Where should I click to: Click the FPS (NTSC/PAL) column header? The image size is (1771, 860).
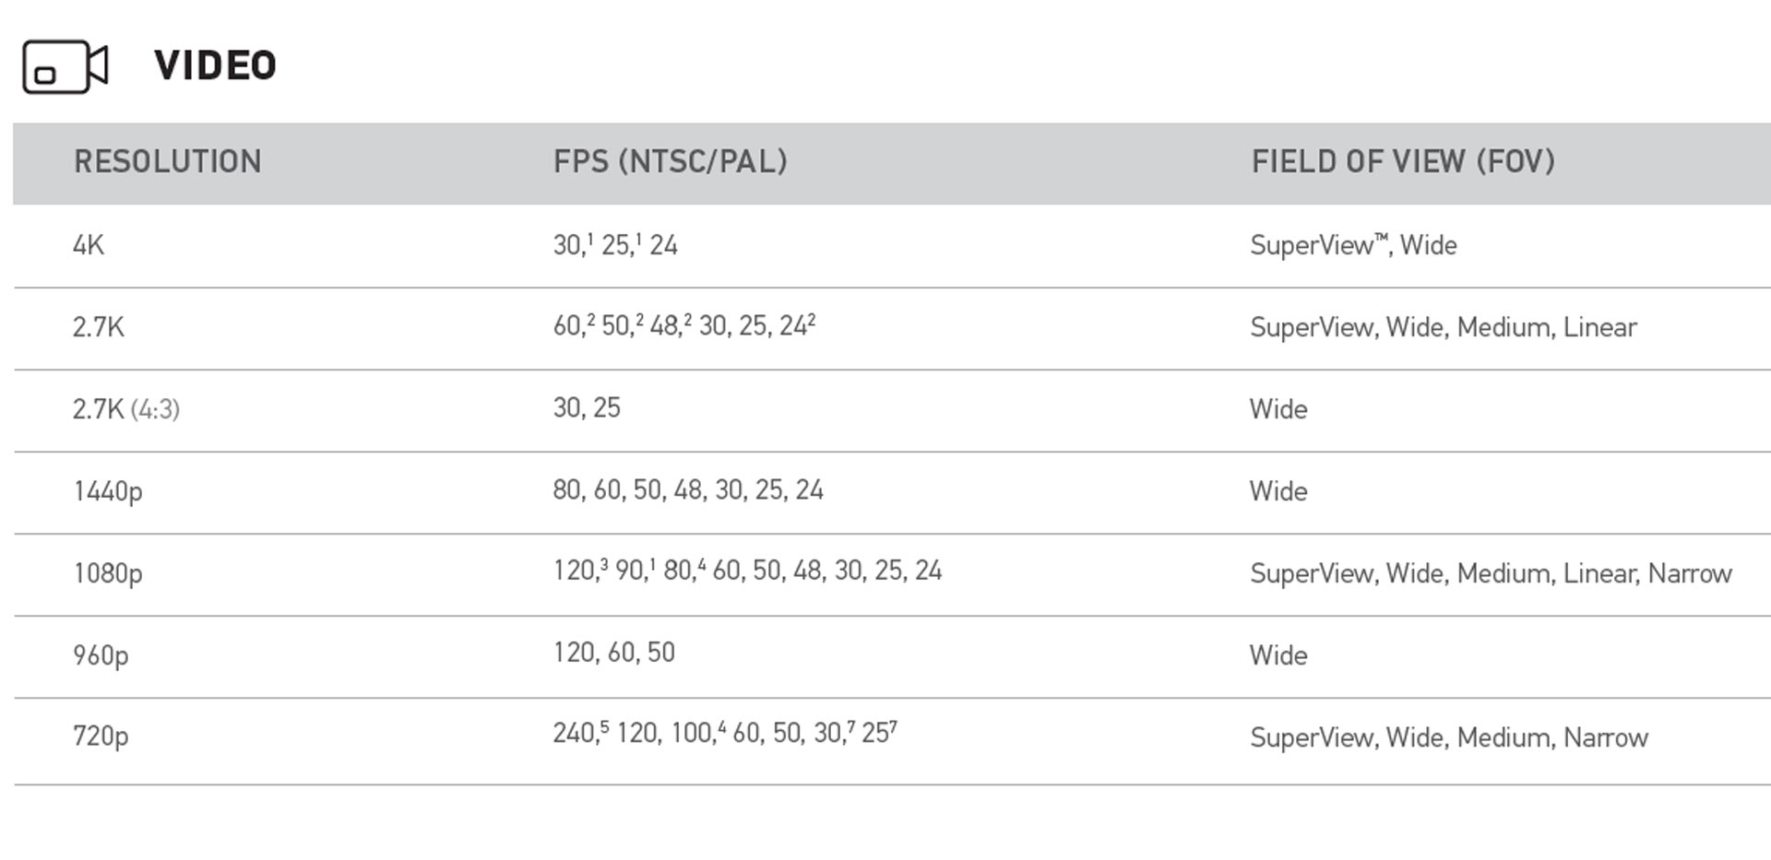click(x=670, y=162)
